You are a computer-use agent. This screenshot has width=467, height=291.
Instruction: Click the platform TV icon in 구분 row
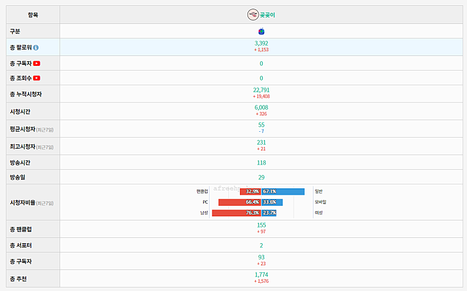tap(261, 31)
